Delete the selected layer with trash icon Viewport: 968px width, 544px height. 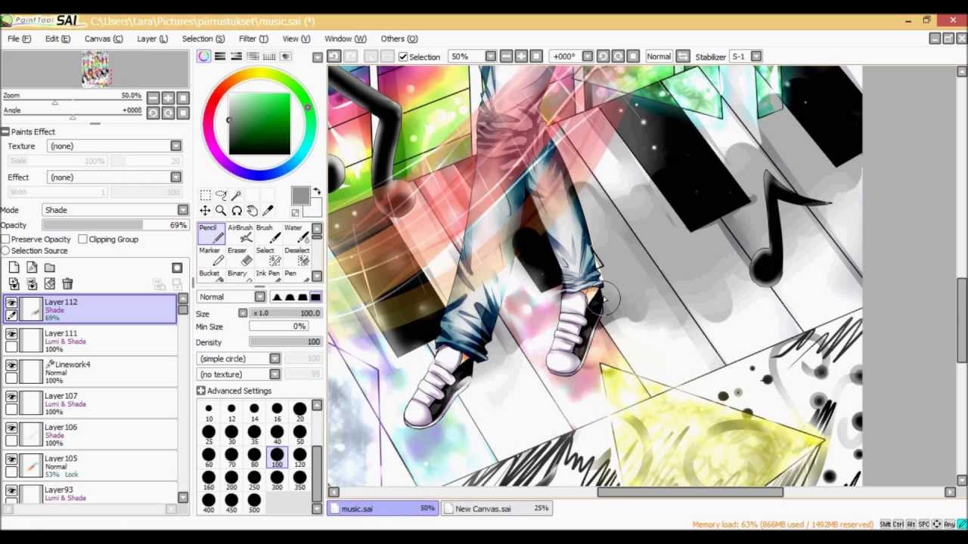coord(67,284)
